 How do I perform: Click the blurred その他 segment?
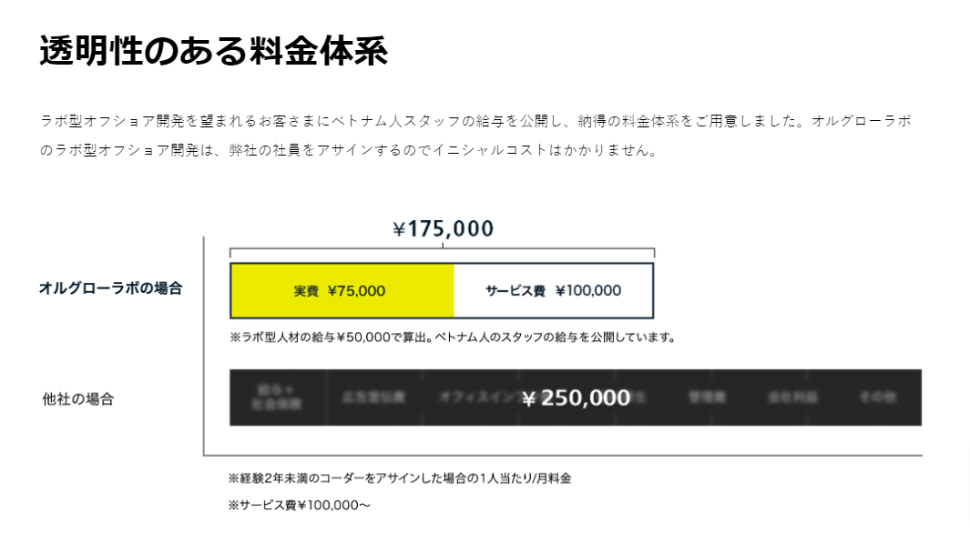click(x=877, y=398)
